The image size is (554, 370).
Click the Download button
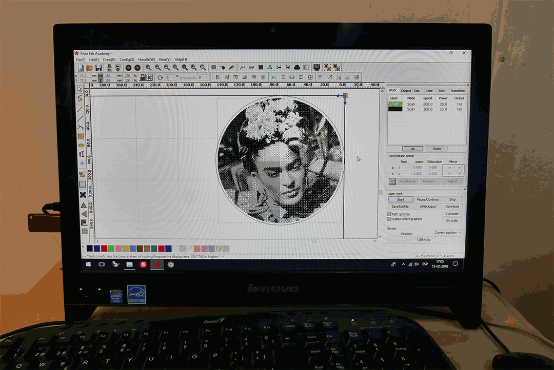click(452, 207)
